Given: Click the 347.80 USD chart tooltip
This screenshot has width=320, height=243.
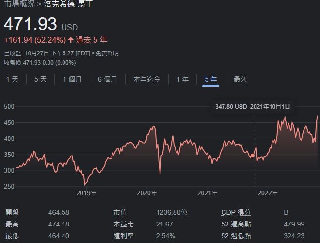Looking at the screenshot, I should pos(253,107).
